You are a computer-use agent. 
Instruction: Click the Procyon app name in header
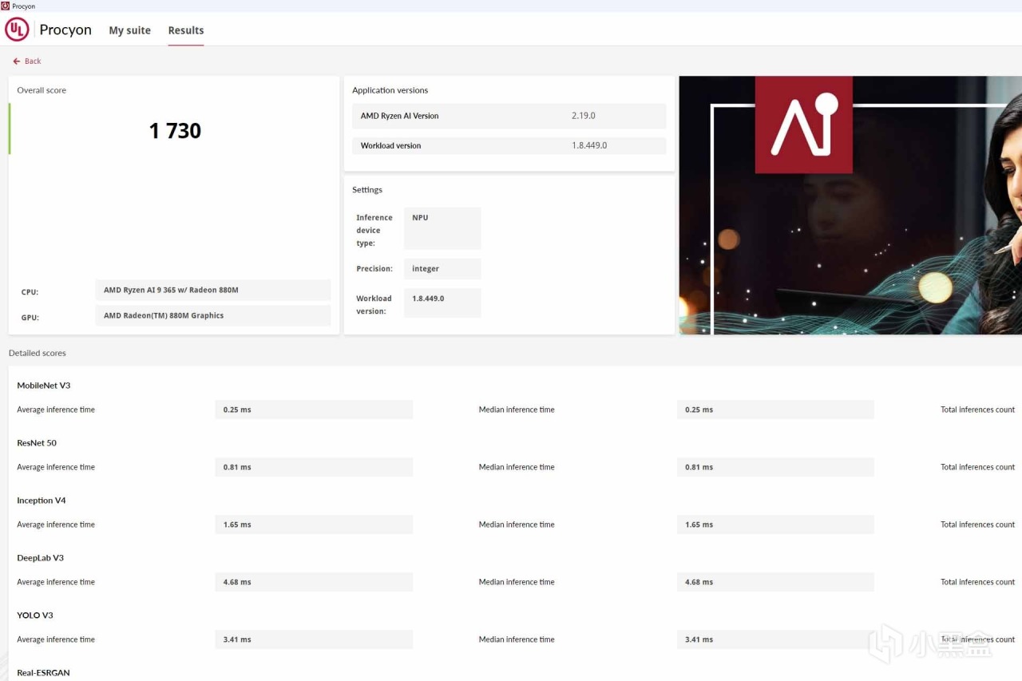tap(65, 30)
